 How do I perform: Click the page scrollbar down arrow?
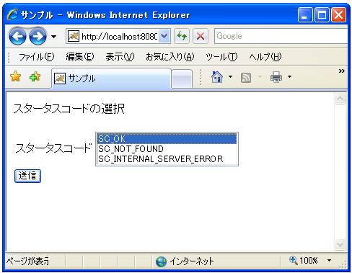point(340,244)
